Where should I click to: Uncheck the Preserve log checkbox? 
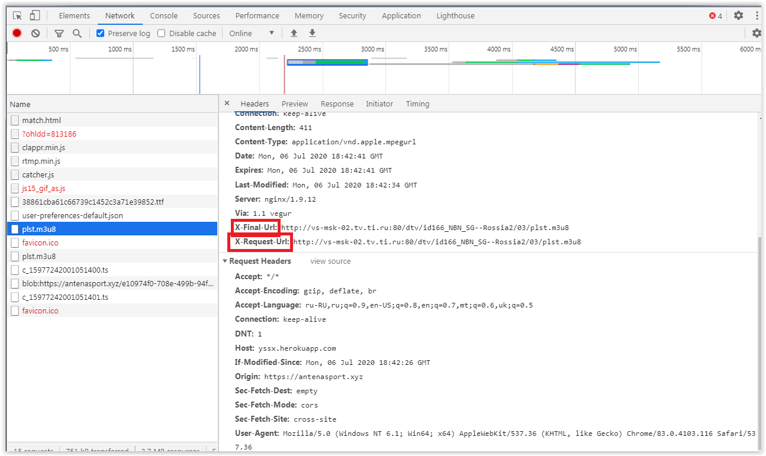tap(101, 33)
